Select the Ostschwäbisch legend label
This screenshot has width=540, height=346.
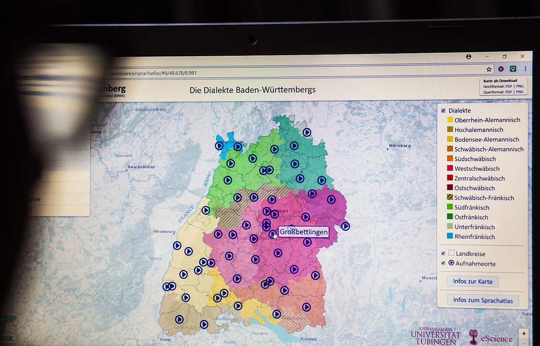[x=475, y=188]
